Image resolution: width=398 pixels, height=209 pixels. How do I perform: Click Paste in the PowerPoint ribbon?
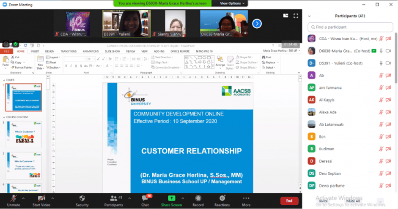5,62
